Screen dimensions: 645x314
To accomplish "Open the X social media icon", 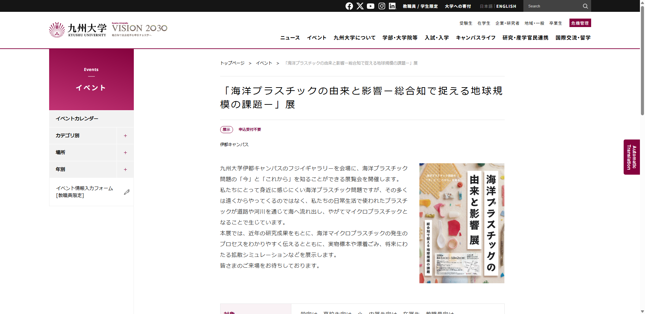I will pyautogui.click(x=360, y=6).
